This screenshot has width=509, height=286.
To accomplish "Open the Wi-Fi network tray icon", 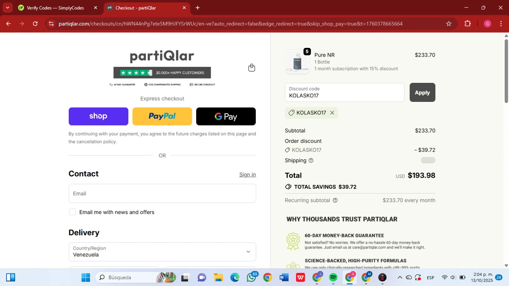I will [x=445, y=278].
